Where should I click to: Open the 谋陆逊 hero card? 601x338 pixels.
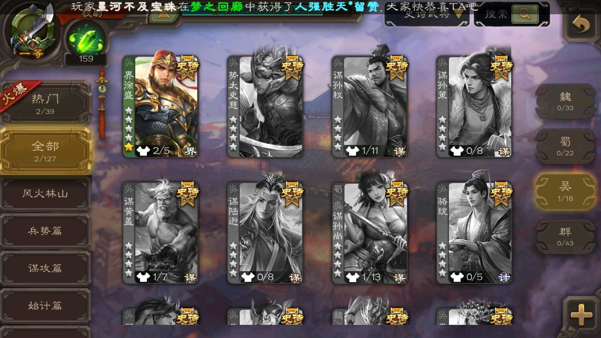(x=265, y=233)
